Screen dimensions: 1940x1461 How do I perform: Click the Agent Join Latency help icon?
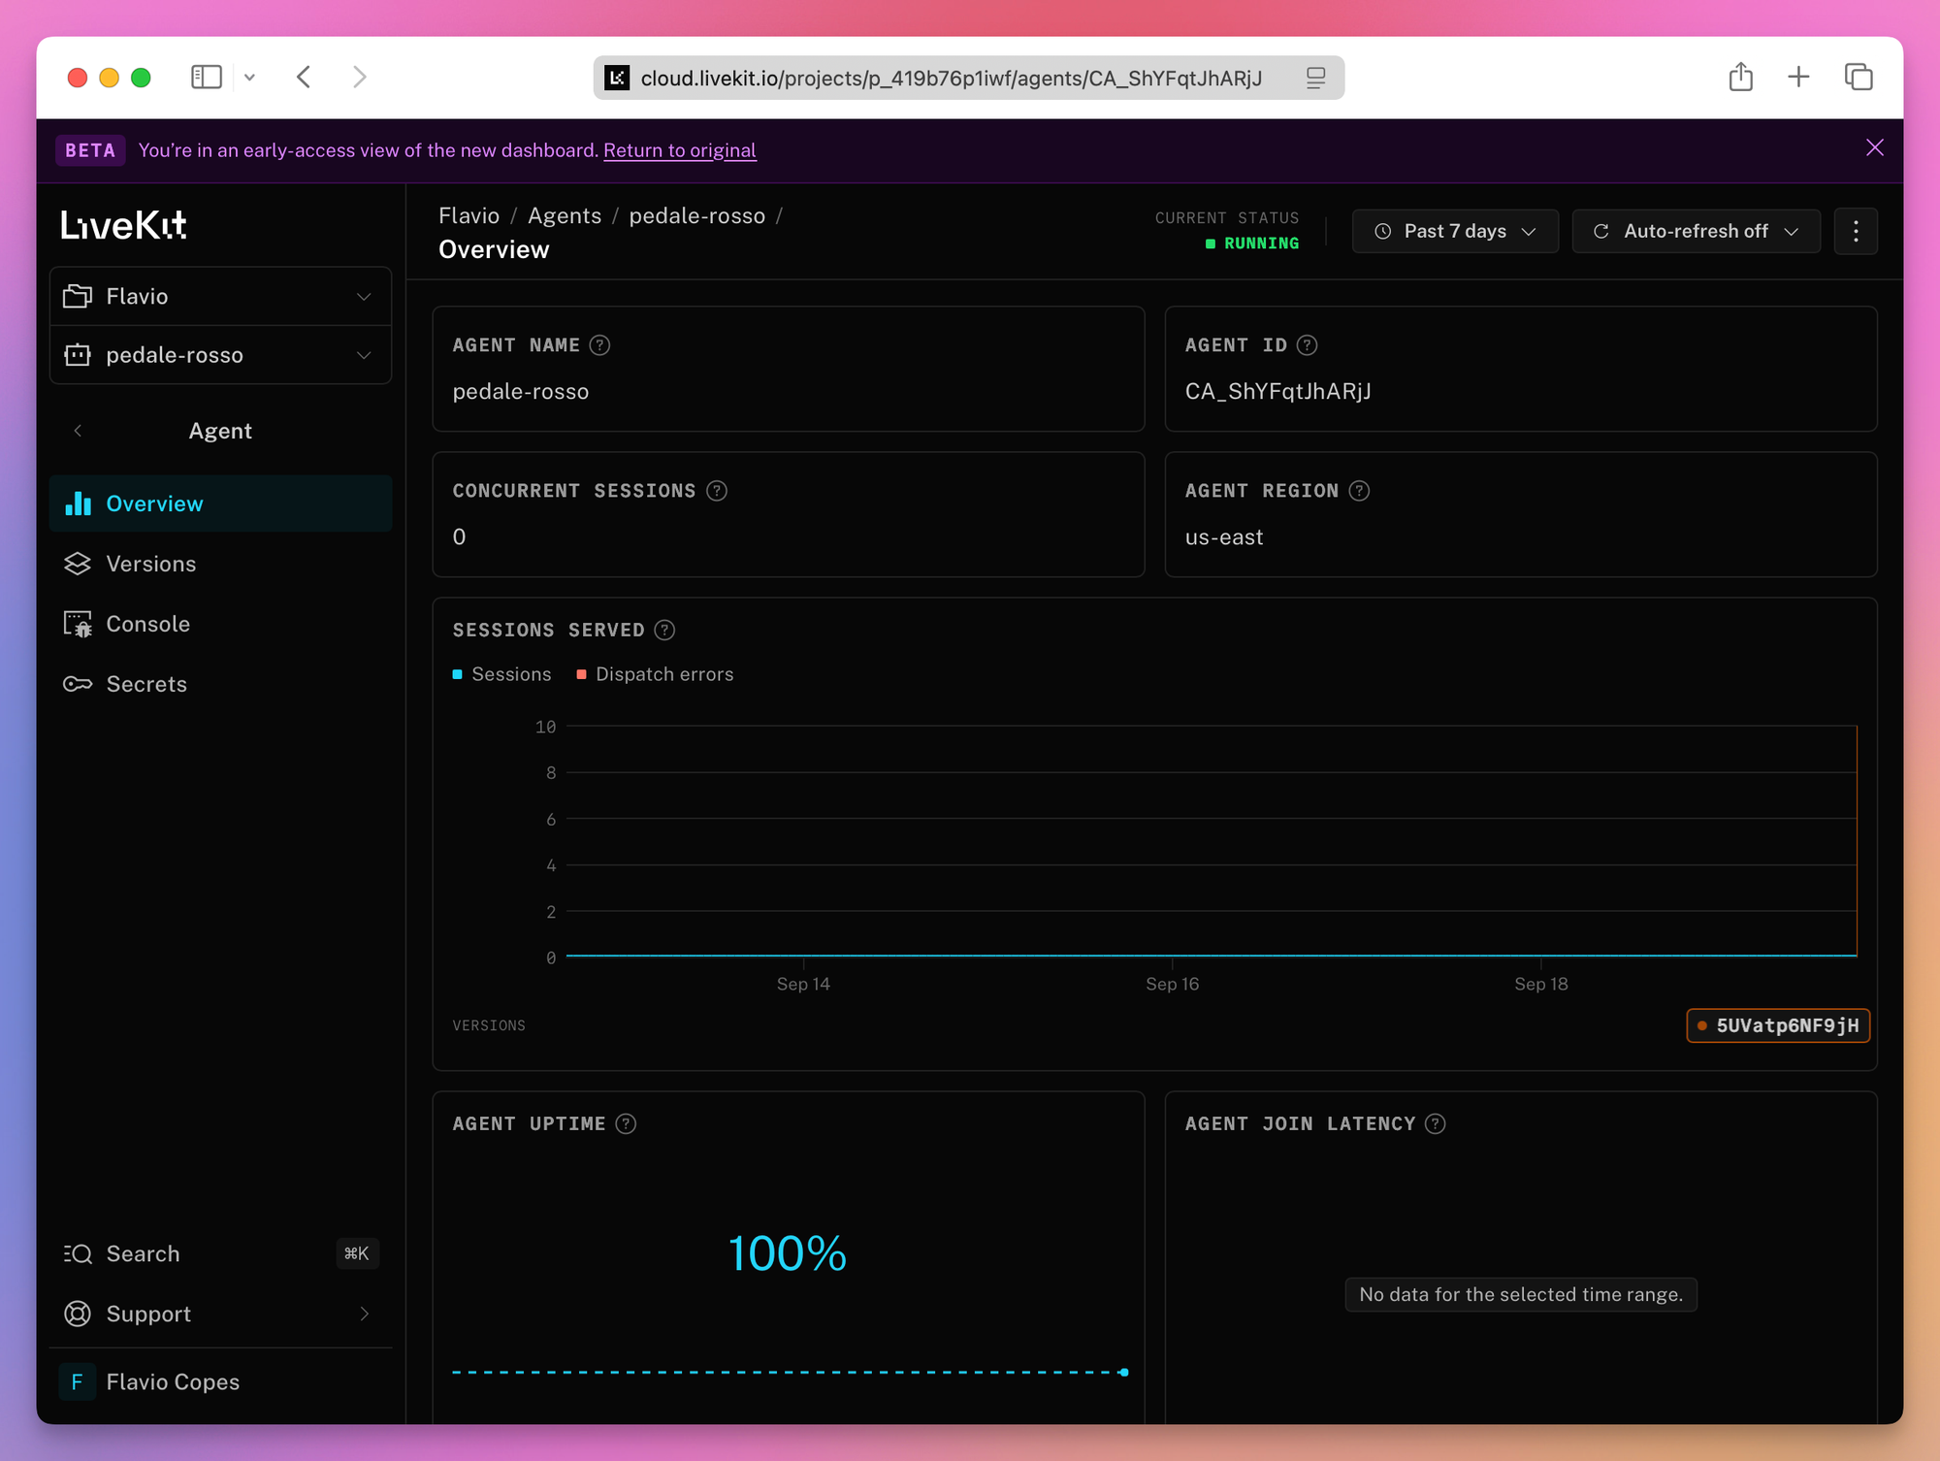[x=1435, y=1123]
